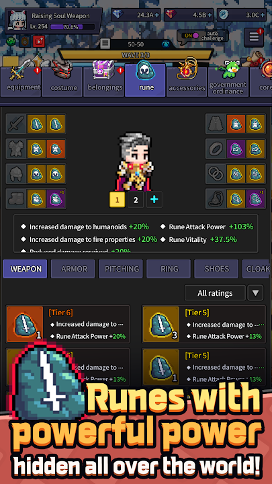Switch to rune preset 2
The height and width of the screenshot is (484, 272).
coord(136,200)
